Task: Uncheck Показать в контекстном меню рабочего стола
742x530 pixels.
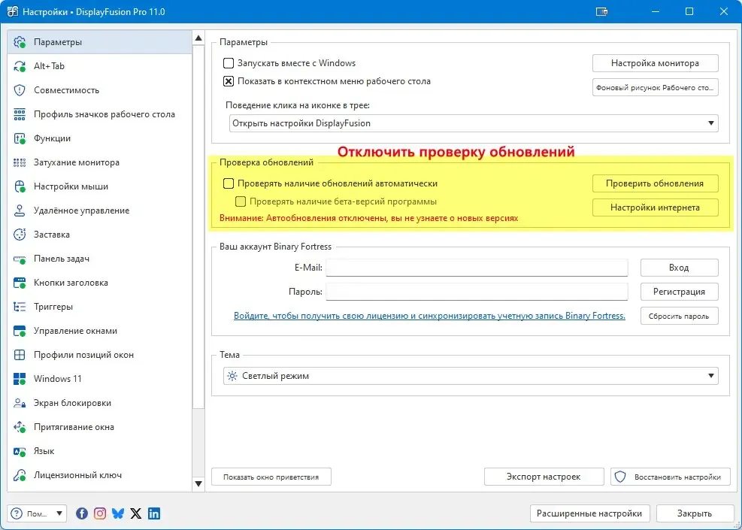Action: pyautogui.click(x=229, y=81)
